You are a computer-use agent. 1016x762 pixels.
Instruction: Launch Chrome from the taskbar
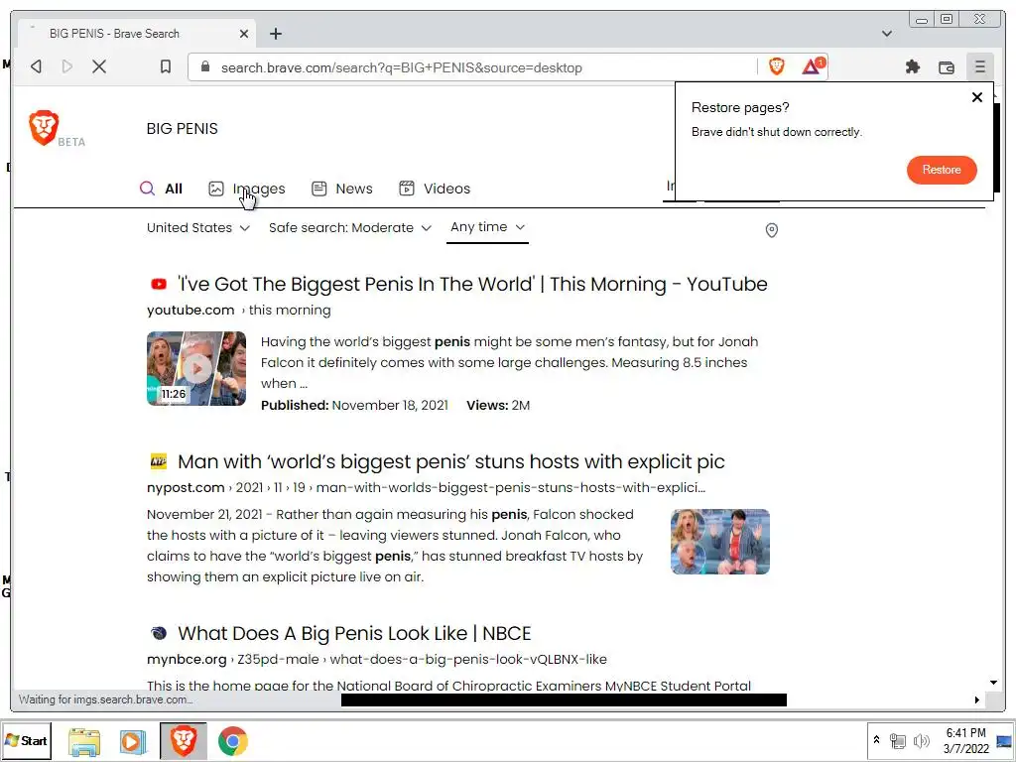click(232, 741)
